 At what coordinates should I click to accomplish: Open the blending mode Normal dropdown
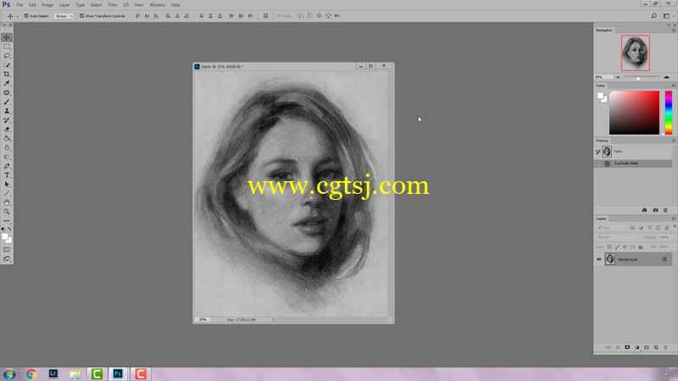[x=617, y=237]
